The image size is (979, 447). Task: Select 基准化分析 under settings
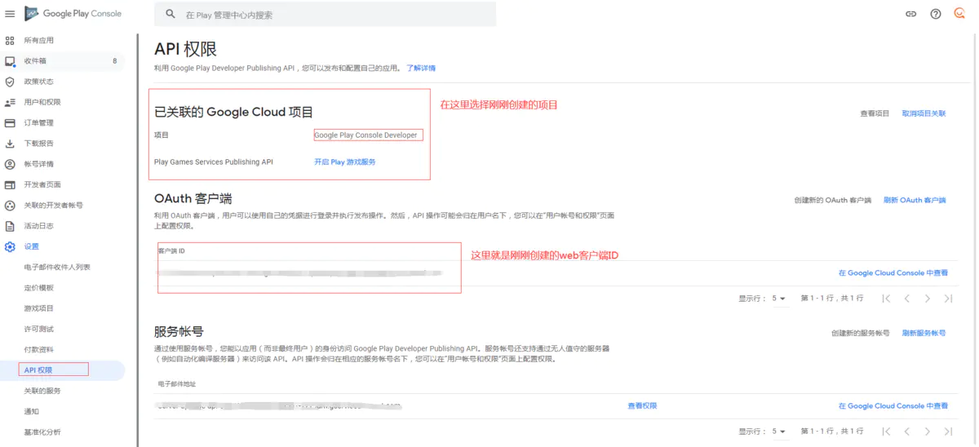click(x=42, y=432)
